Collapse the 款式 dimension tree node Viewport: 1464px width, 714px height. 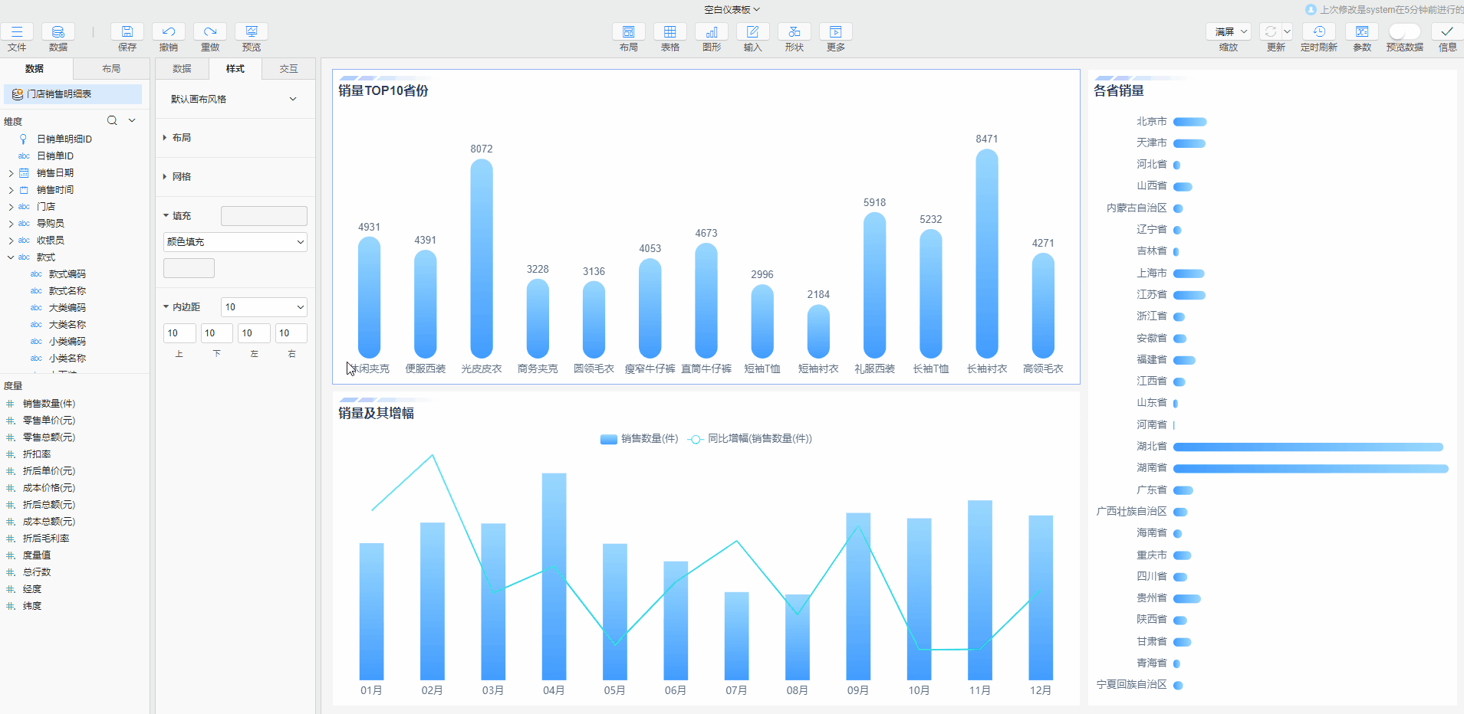pyautogui.click(x=11, y=257)
